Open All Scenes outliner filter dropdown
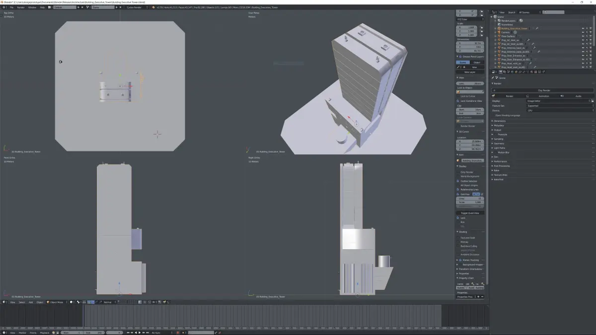The width and height of the screenshot is (596, 335). click(x=530, y=12)
